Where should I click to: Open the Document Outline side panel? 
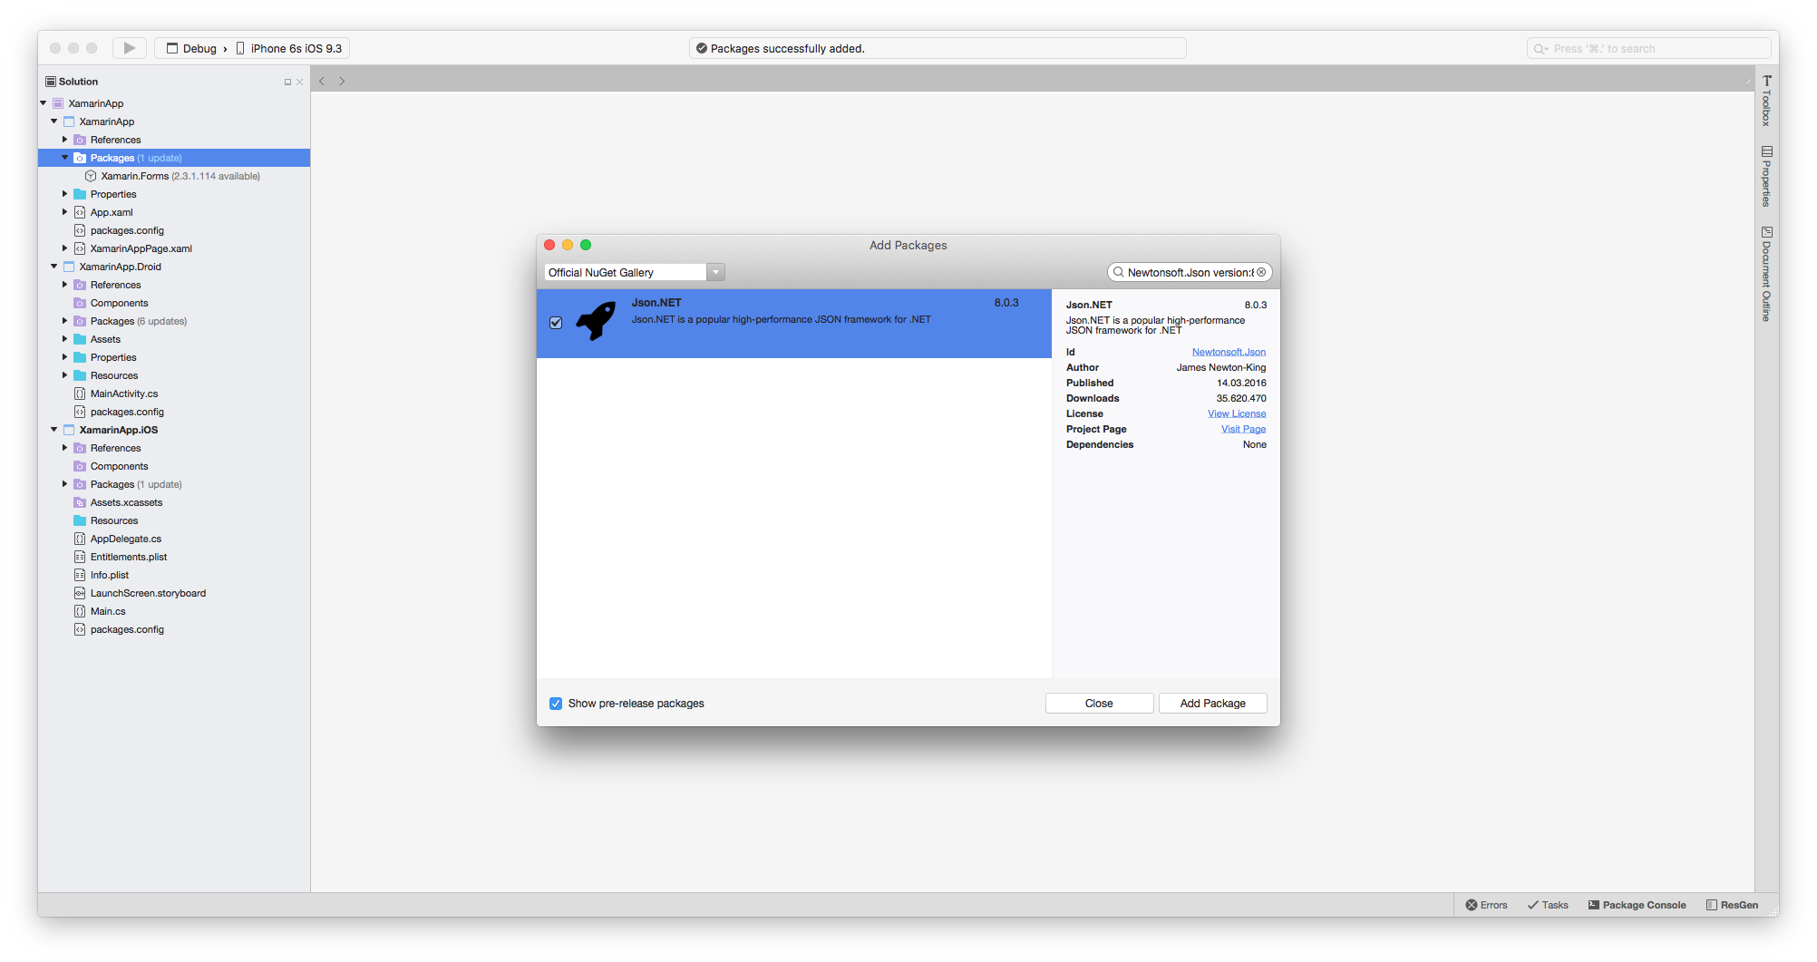1766,274
